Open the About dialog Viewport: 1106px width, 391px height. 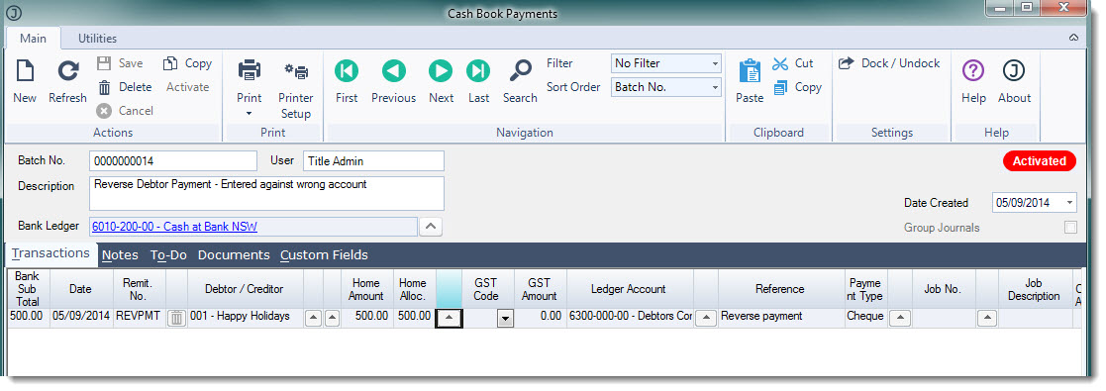click(1014, 81)
